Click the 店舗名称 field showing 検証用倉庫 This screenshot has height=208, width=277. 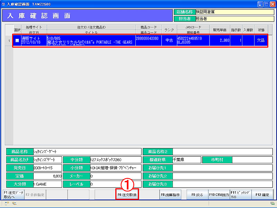[x=234, y=12]
